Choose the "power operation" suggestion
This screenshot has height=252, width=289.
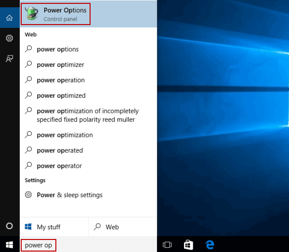tap(60, 80)
